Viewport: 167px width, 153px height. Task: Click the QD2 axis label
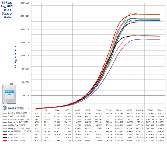click(x=47, y=110)
